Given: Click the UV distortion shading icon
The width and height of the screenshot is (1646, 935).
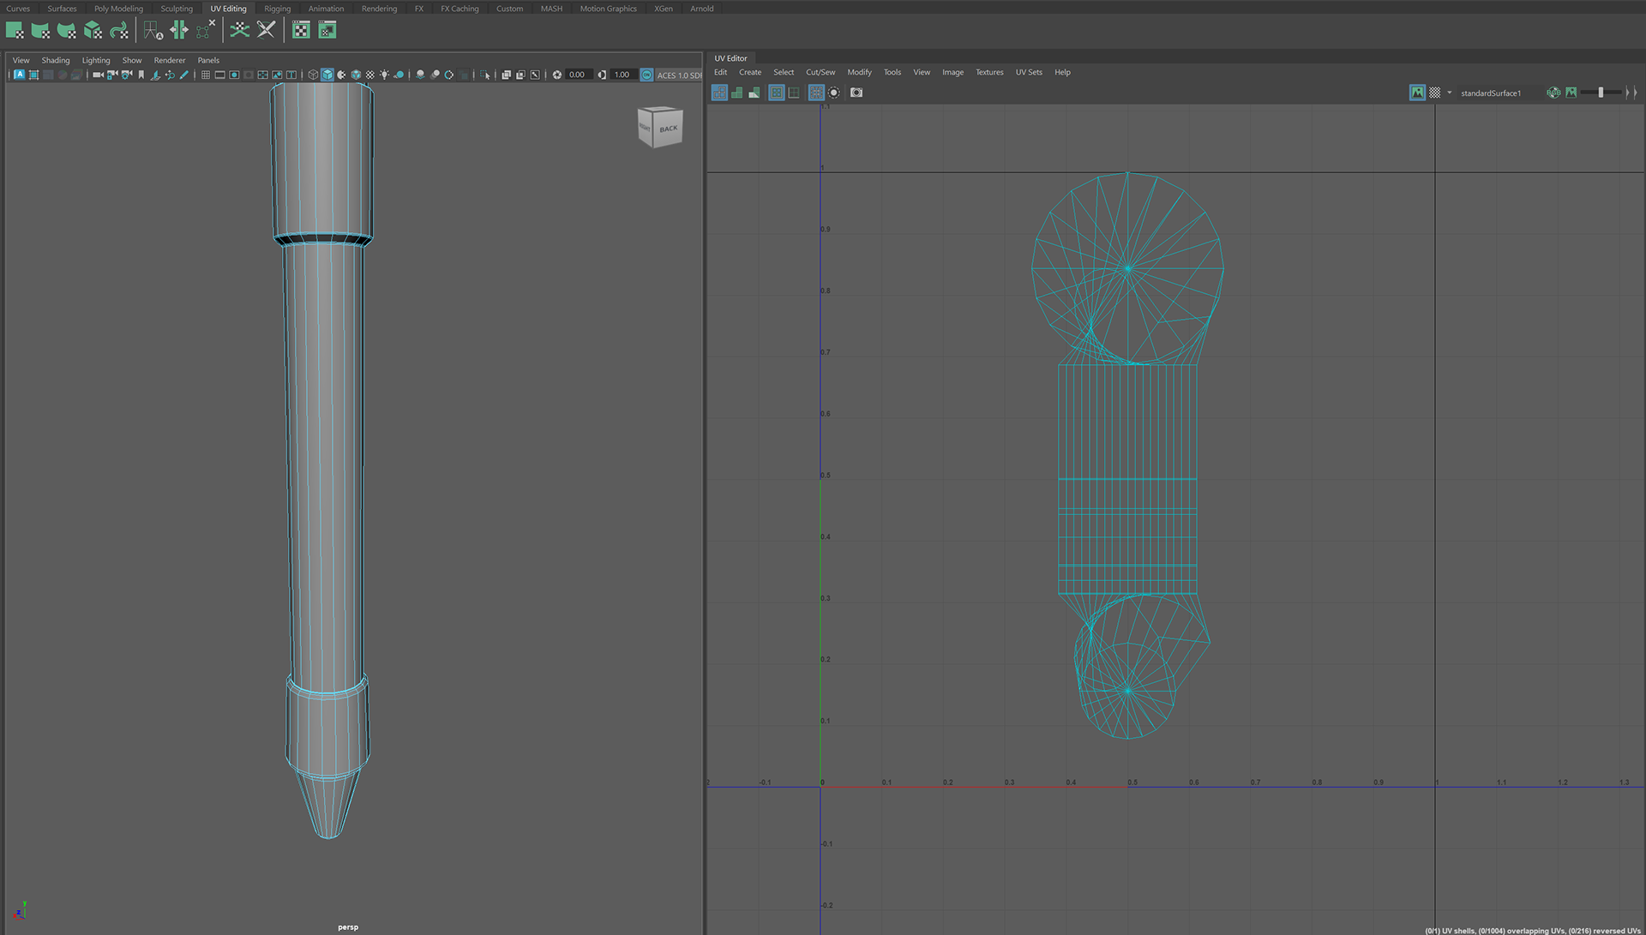Looking at the screenshot, I should pos(754,93).
